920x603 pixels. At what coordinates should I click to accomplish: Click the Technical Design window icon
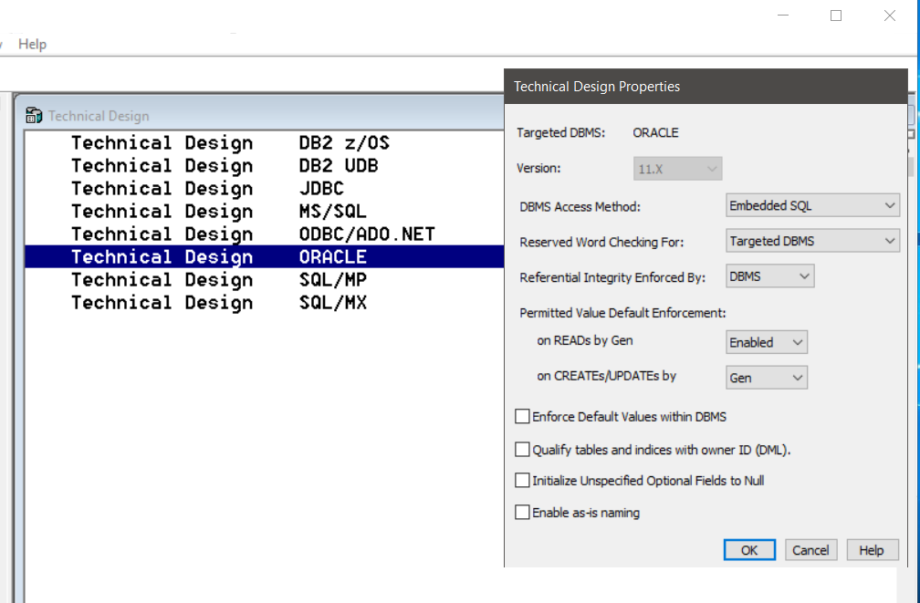point(35,116)
